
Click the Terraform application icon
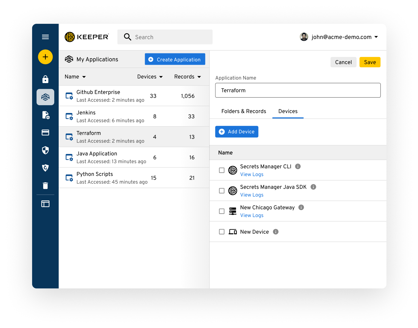69,137
